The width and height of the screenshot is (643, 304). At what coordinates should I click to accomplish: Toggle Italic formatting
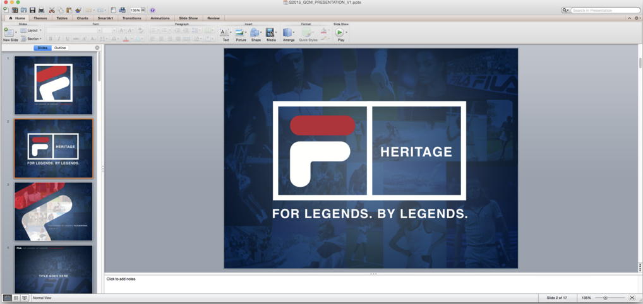[x=59, y=39]
